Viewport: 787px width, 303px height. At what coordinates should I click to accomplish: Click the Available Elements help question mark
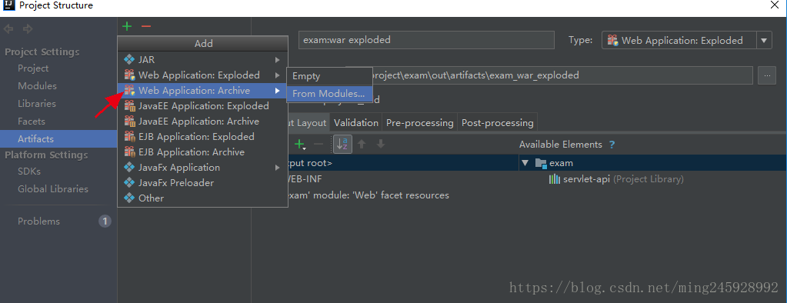tap(612, 145)
